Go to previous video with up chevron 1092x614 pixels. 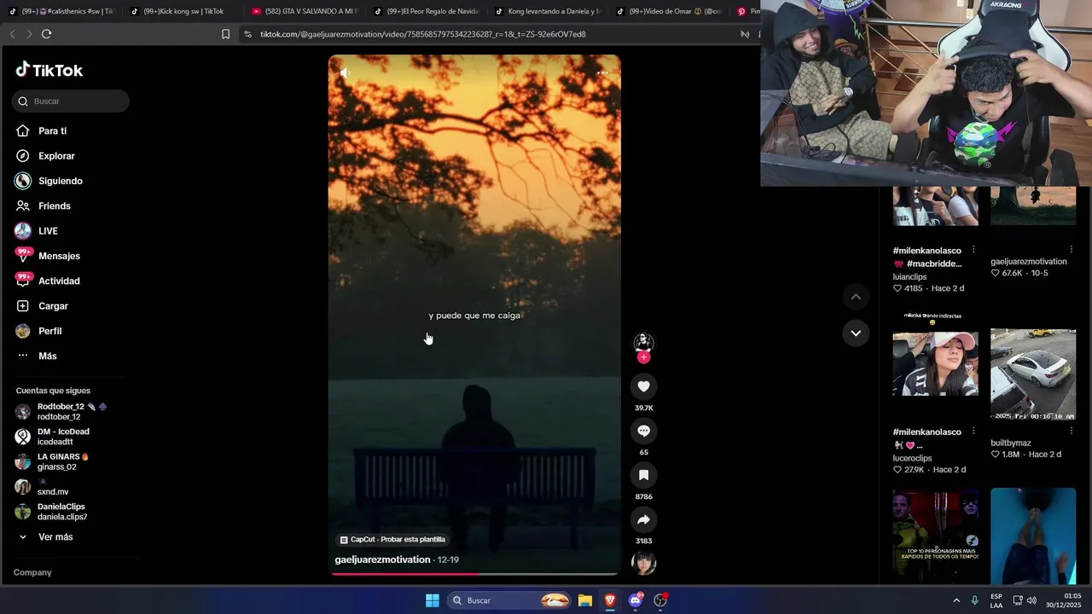pos(856,297)
